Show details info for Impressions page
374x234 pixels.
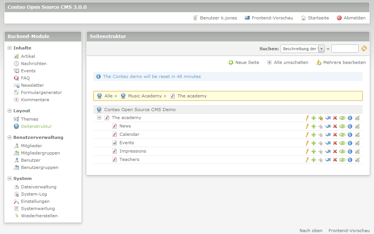(x=350, y=151)
